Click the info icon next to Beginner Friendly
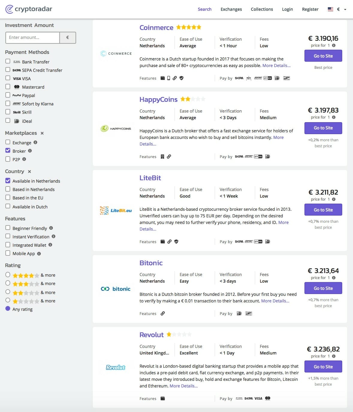This screenshot has height=412, width=353. [51, 228]
